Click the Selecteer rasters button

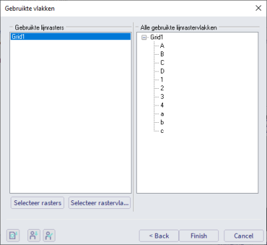click(x=37, y=203)
